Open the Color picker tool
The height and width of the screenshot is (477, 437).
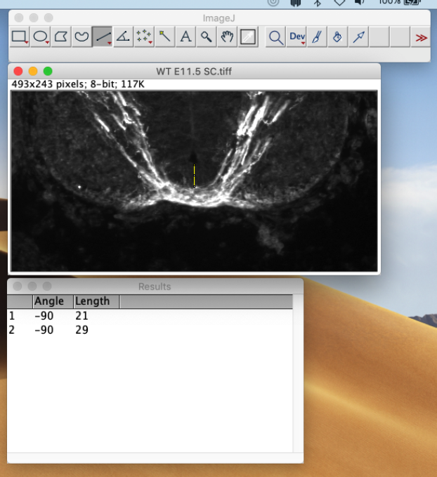tap(247, 37)
